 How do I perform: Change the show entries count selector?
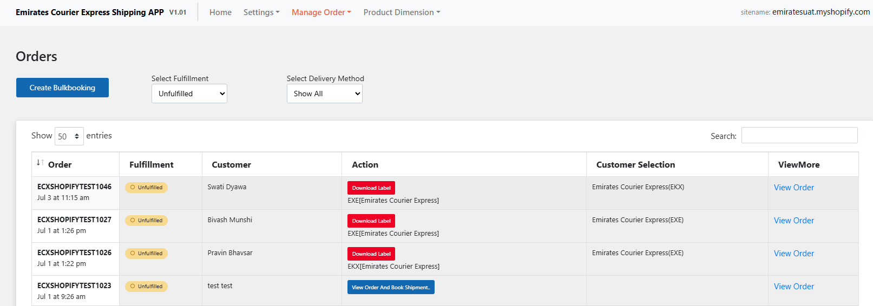(69, 136)
